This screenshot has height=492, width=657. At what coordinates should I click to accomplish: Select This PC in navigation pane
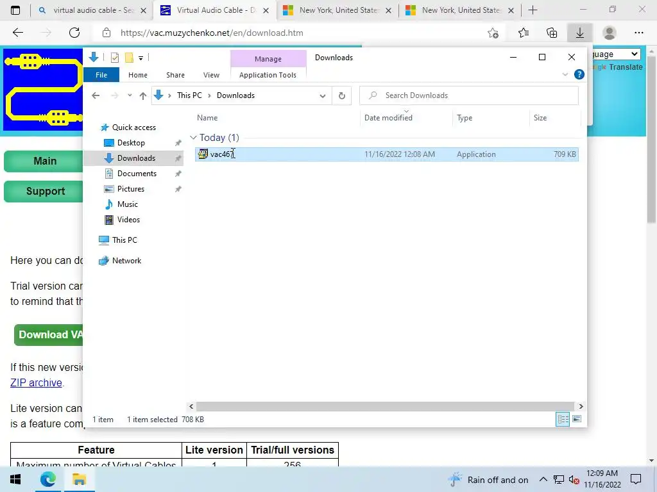[124, 240]
